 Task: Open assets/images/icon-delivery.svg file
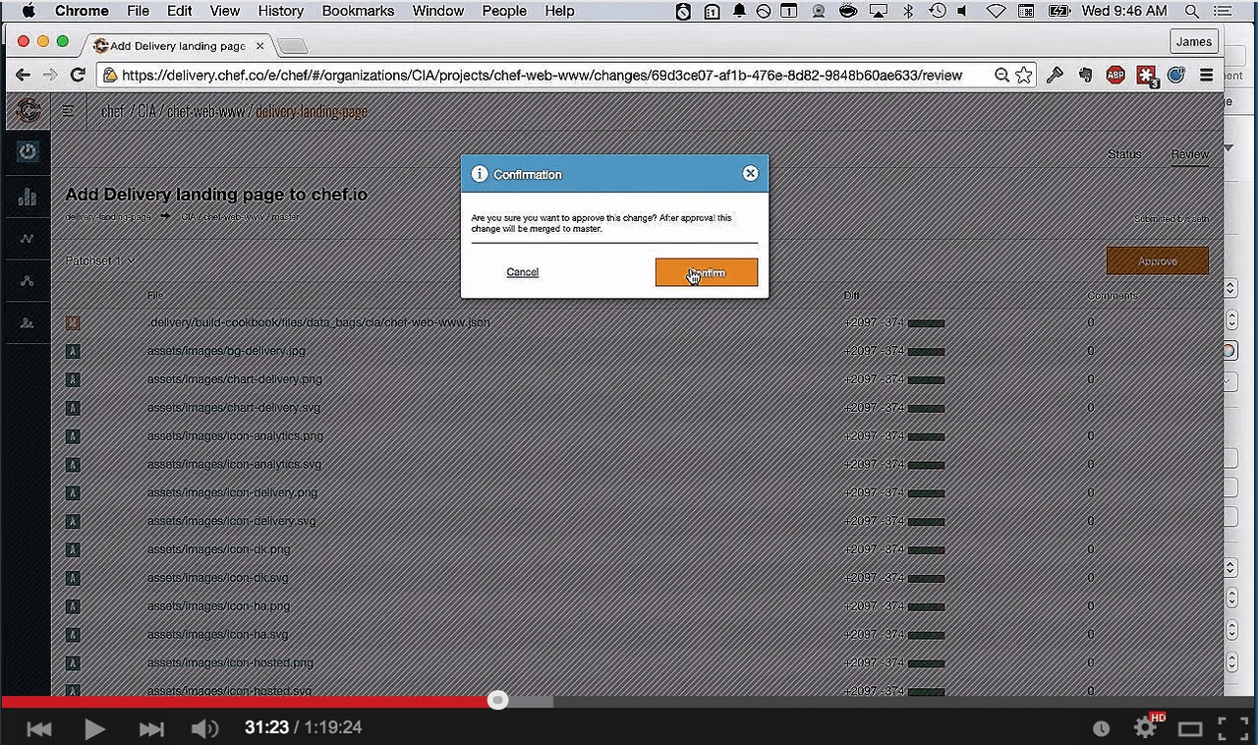tap(232, 521)
